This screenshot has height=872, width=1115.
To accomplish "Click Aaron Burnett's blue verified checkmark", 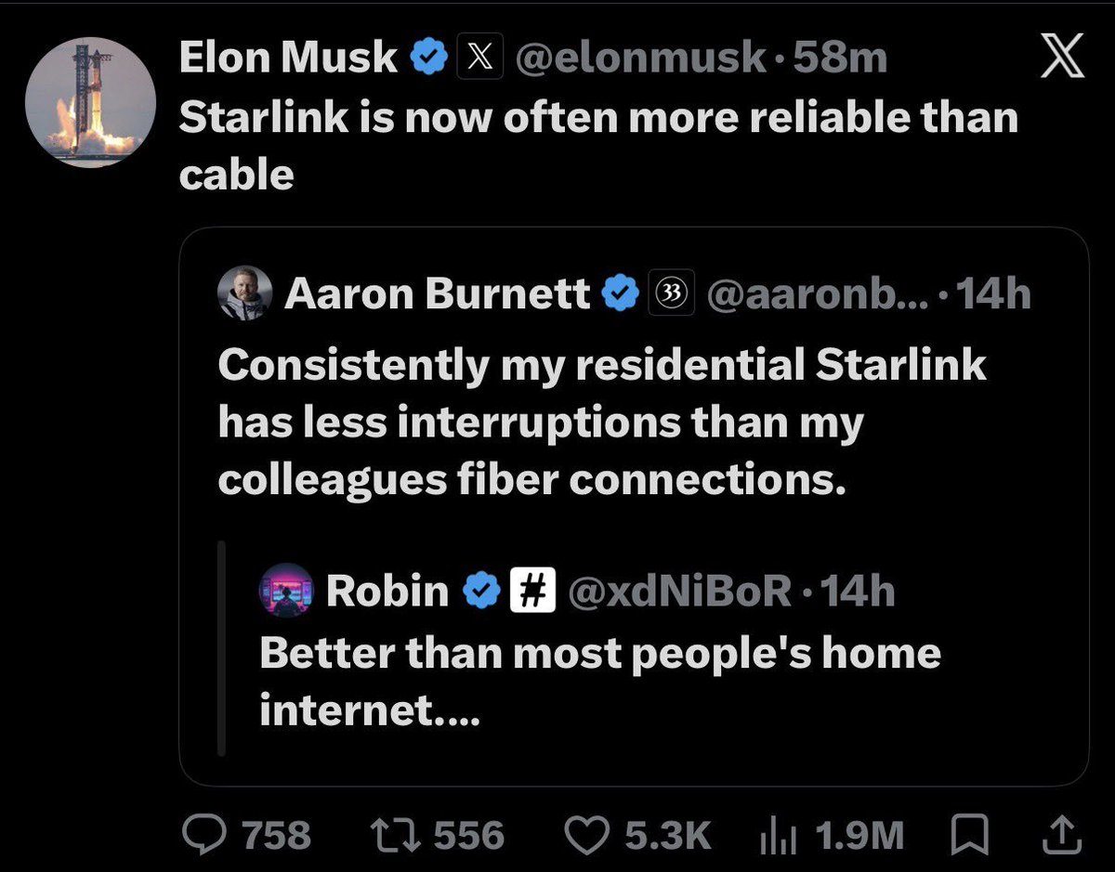I will (621, 294).
